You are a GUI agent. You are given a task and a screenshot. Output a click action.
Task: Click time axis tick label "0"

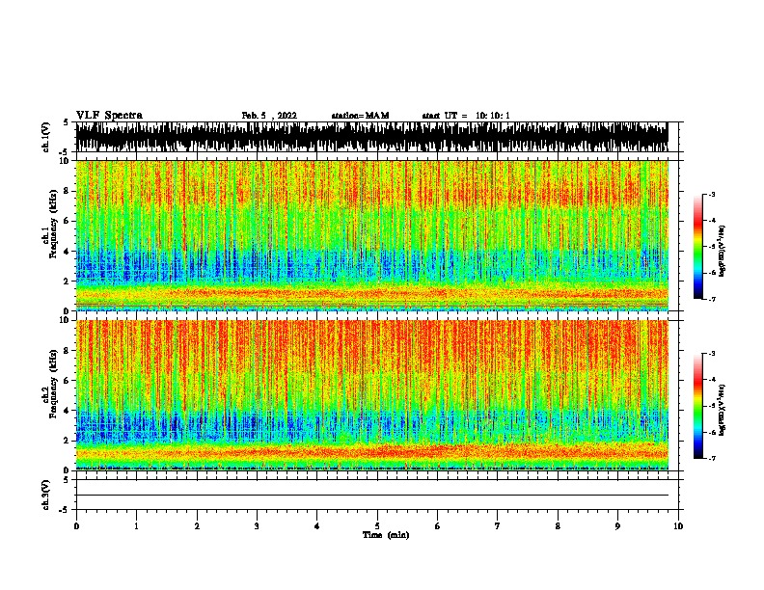click(76, 526)
